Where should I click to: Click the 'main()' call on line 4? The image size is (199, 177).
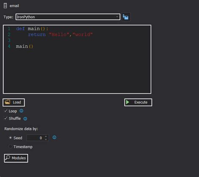tap(24, 46)
